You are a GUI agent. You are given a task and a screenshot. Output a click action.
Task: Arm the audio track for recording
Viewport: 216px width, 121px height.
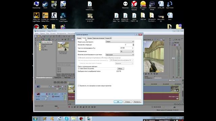point(47,94)
